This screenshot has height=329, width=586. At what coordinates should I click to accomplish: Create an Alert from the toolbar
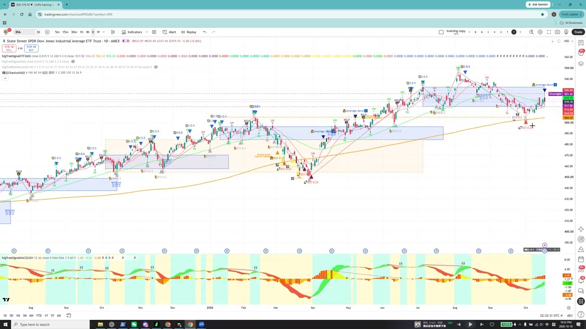169,32
